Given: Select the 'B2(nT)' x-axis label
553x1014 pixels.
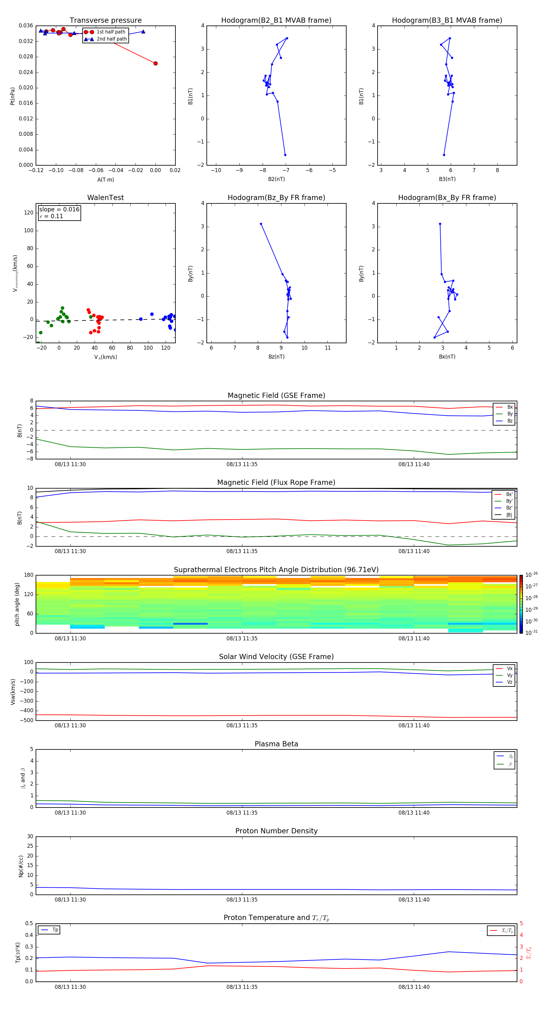Looking at the screenshot, I should point(276,179).
